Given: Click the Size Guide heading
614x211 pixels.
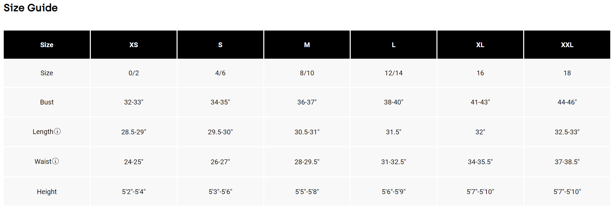Looking at the screenshot, I should tap(31, 8).
